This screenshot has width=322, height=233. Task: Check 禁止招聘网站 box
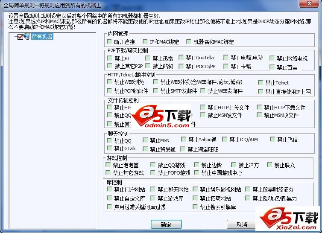pos(195,198)
